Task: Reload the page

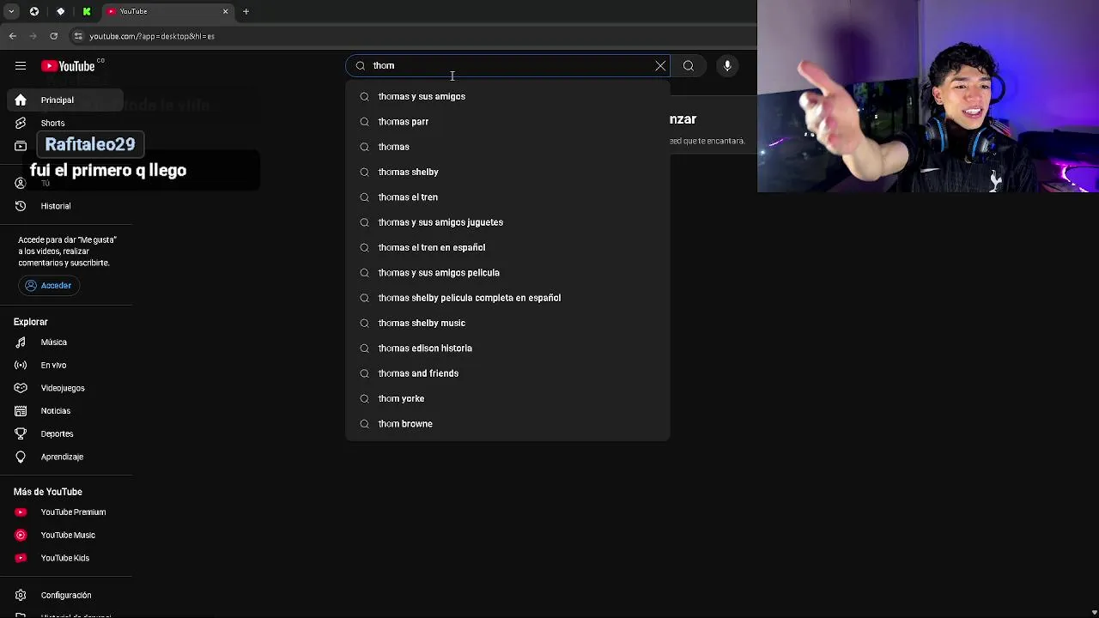Action: [54, 36]
